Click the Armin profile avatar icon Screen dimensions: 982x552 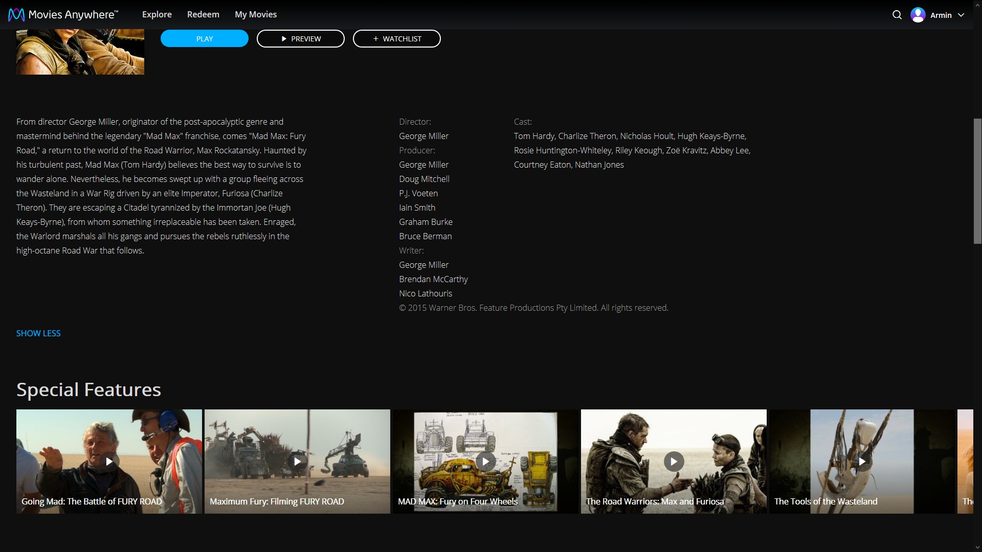click(918, 15)
